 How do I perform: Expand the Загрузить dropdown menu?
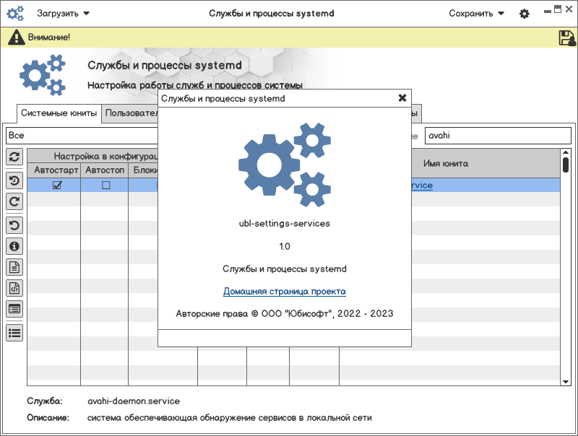(x=64, y=14)
